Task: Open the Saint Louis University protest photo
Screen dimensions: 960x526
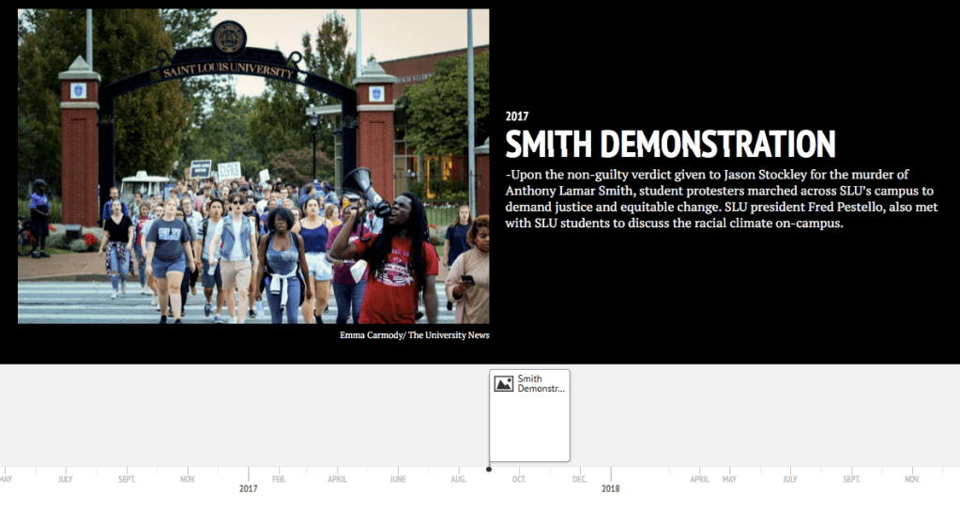Action: coord(253,166)
